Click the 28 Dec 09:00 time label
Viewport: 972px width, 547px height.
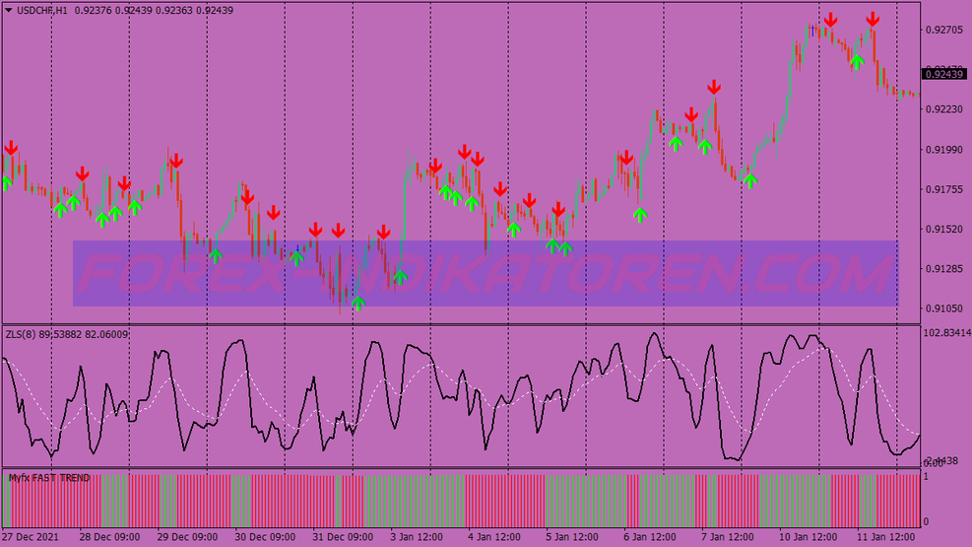click(109, 537)
